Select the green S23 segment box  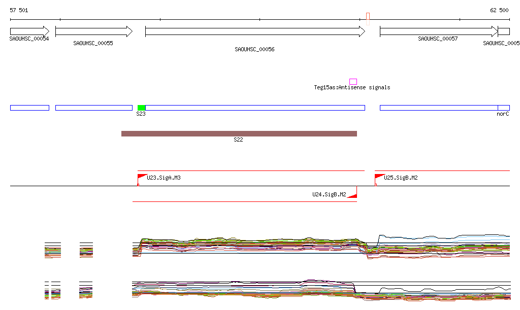click(x=141, y=108)
